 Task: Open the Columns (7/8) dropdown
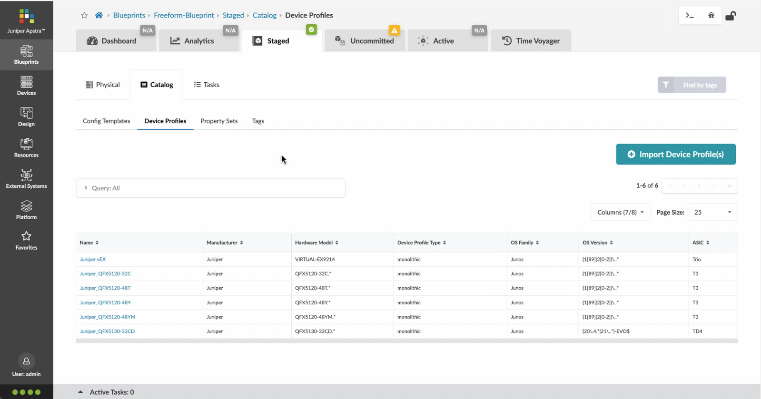tap(621, 212)
